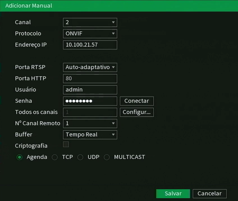
Task: Select the TCP radio button
Action: pos(55,157)
